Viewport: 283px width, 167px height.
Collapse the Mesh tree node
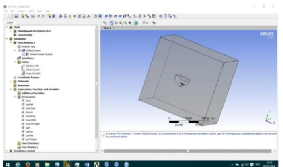(7, 27)
